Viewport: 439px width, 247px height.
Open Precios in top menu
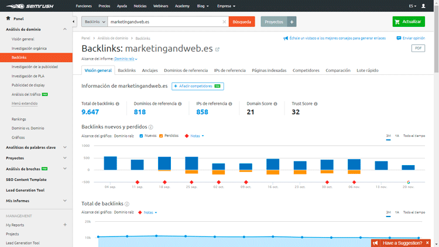pyautogui.click(x=104, y=6)
